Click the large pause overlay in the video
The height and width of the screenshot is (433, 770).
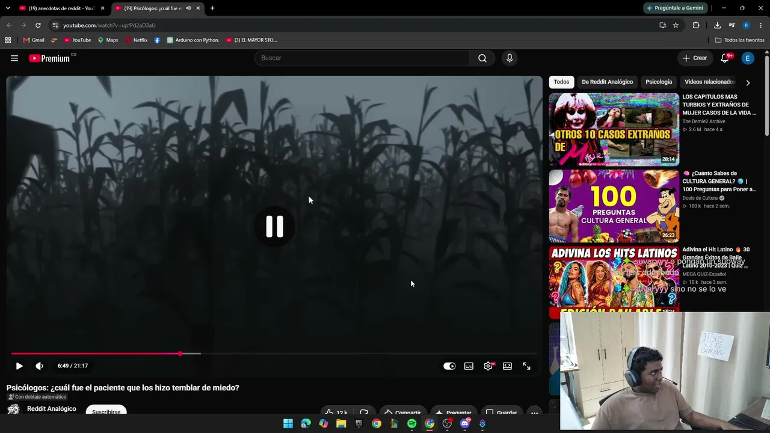pos(274,227)
